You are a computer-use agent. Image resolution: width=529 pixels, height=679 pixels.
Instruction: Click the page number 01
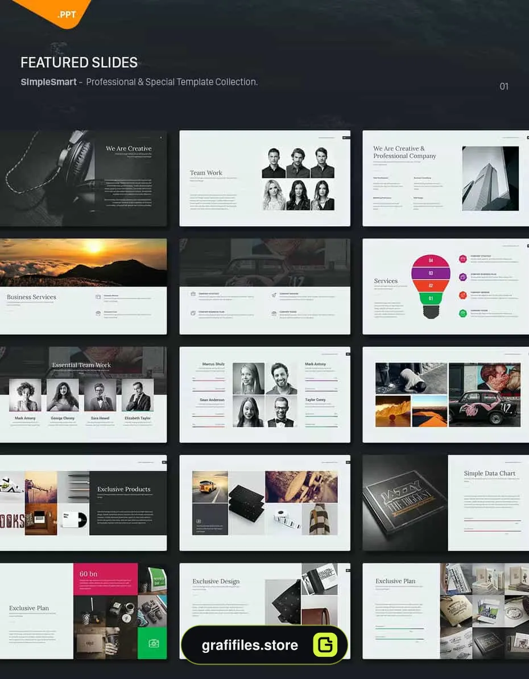pyautogui.click(x=504, y=86)
